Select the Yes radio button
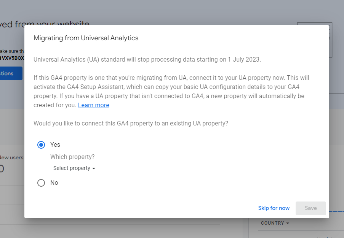Viewport: 344px width, 238px height. (41, 145)
